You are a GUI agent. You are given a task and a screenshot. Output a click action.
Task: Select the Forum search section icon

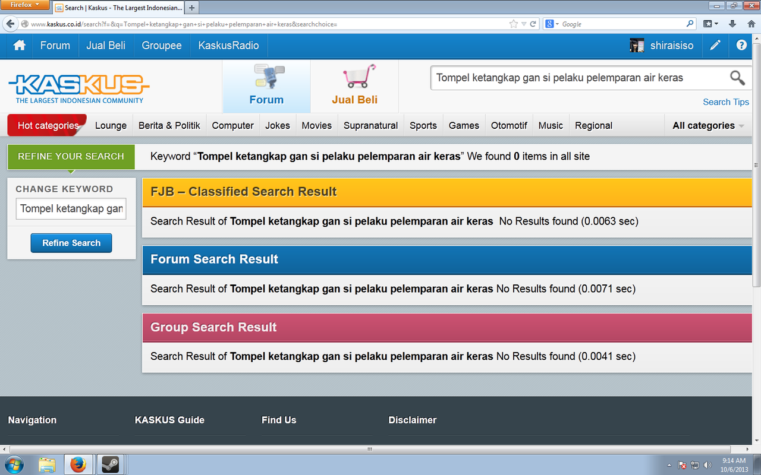pos(266,86)
